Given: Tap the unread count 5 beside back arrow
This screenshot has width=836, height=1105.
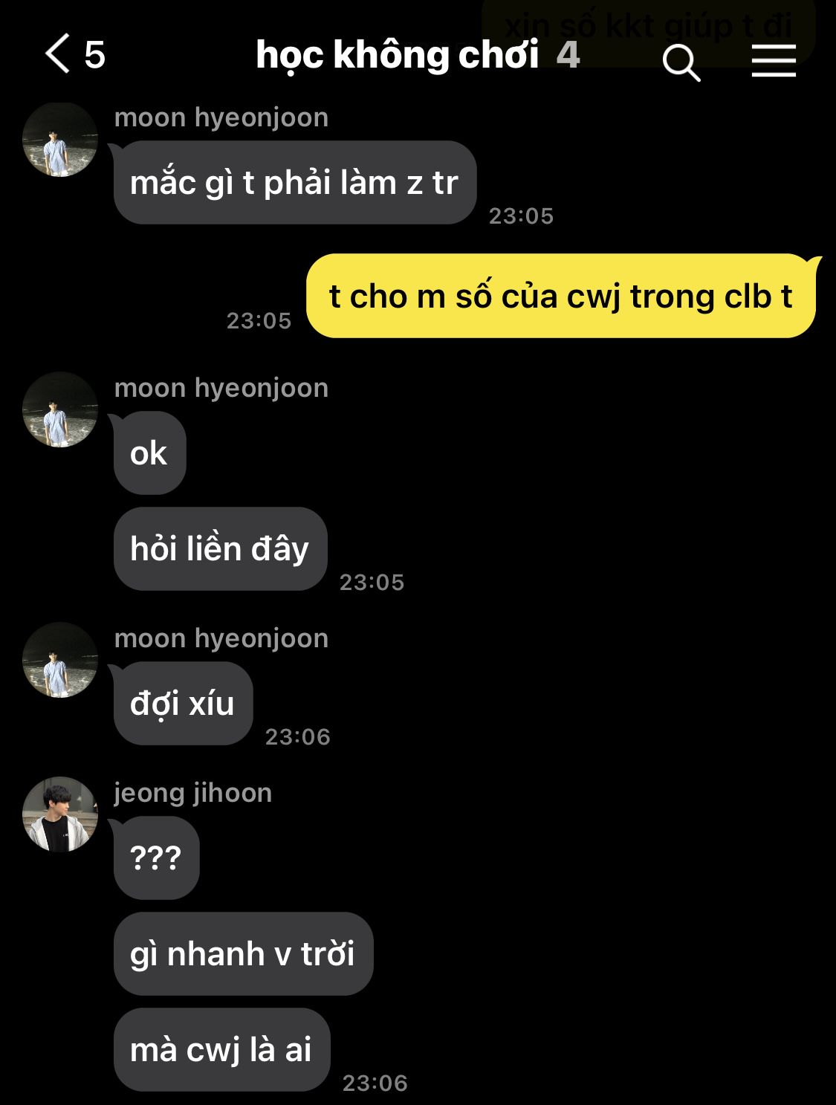Looking at the screenshot, I should 94,55.
